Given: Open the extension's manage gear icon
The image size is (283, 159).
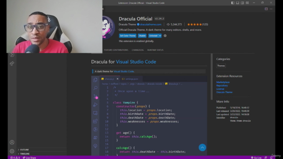Looking at the screenshot, I should (165, 36).
